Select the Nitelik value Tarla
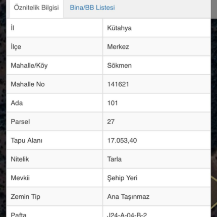This screenshot has height=217, width=217. tap(115, 159)
